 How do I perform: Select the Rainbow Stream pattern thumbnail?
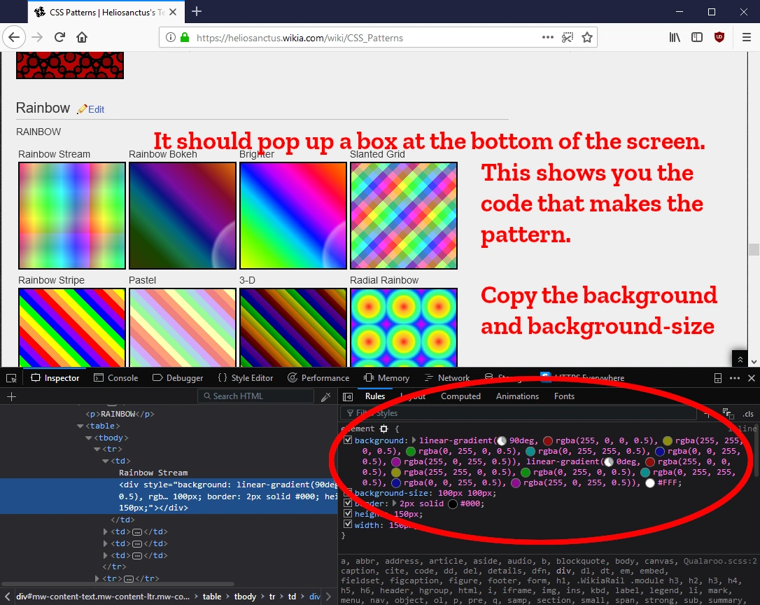(72, 216)
